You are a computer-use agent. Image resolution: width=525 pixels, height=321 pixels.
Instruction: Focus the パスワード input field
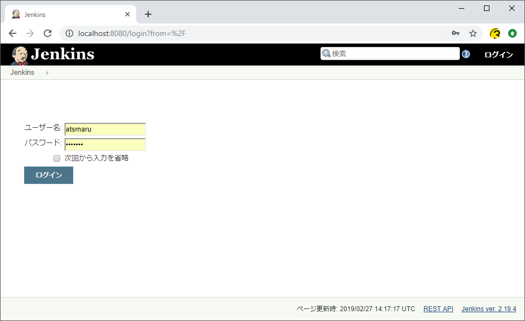pos(105,145)
